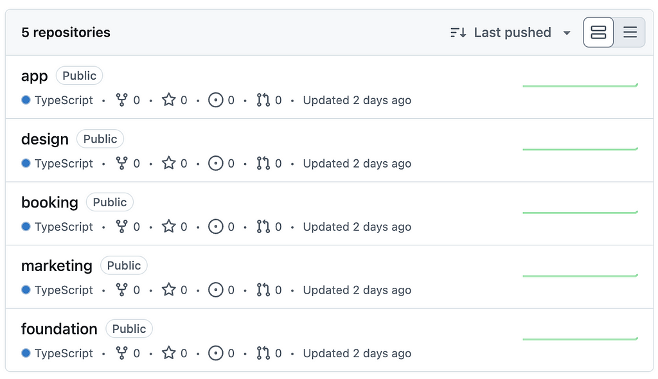Screen dimensions: 658x379
Task: Open the marketing repository link
Action: click(57, 266)
